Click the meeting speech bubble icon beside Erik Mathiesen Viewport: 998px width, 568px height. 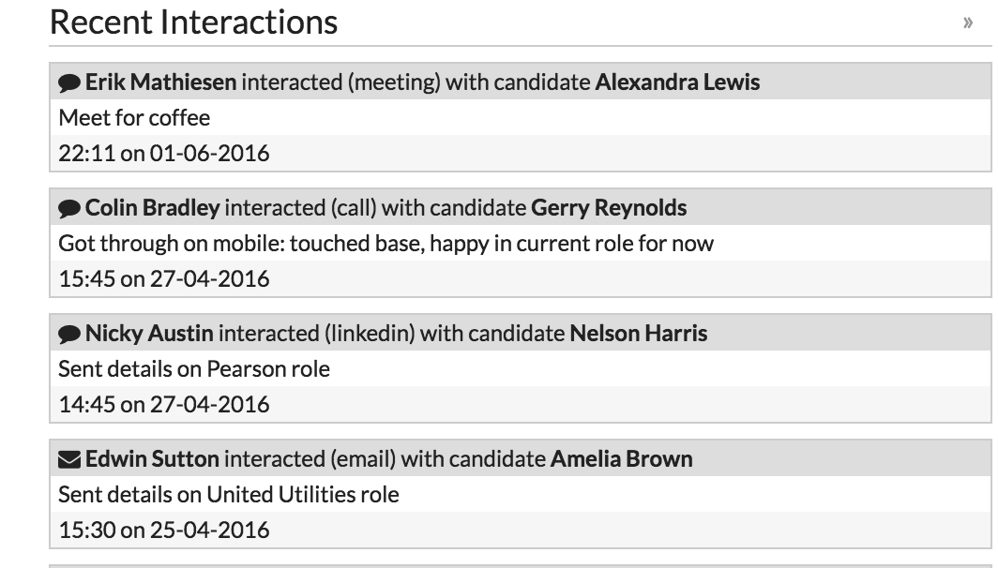click(x=69, y=82)
